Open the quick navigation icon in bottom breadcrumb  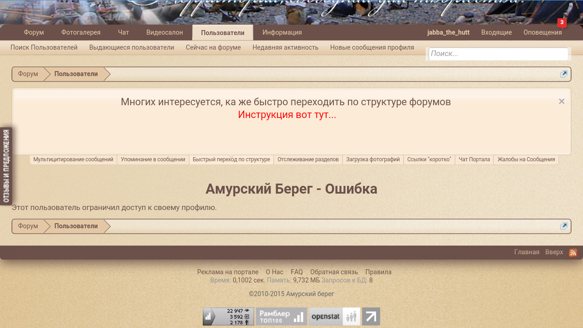tap(564, 226)
